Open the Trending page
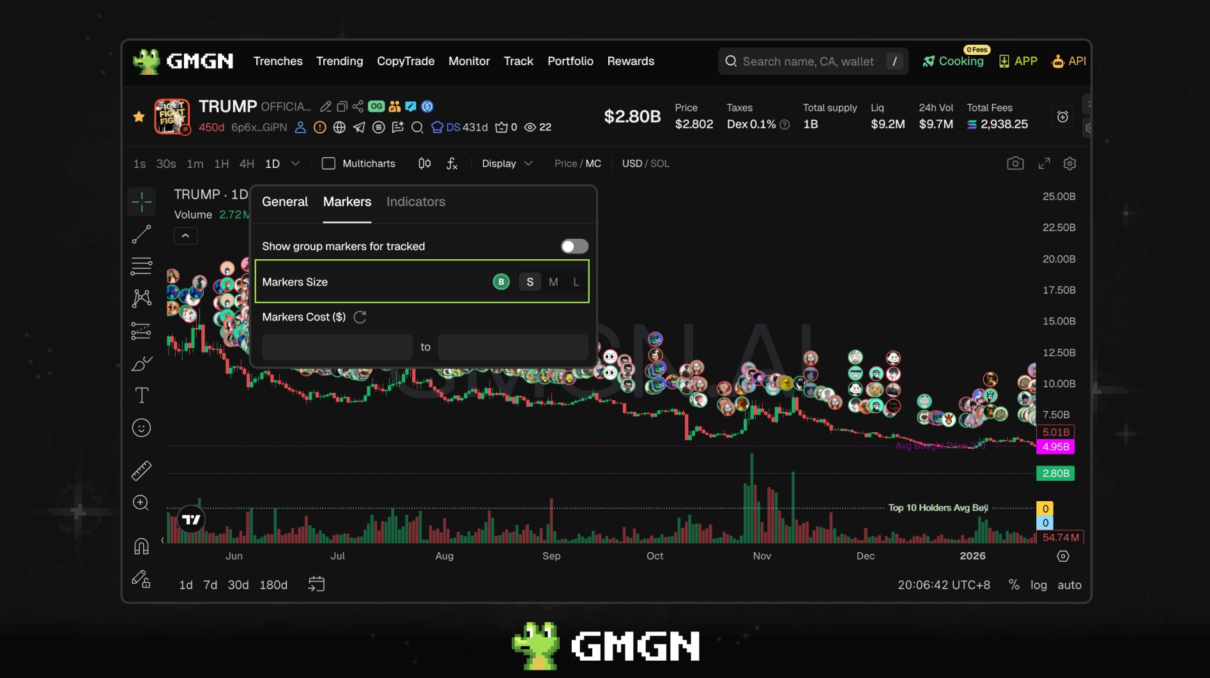This screenshot has height=678, width=1210. click(x=339, y=61)
